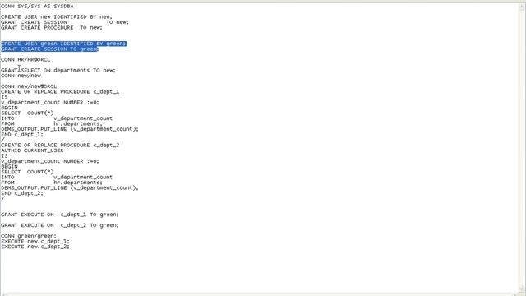Click the vertical scrollbar up arrow
The image size is (526, 296).
[x=523, y=8]
